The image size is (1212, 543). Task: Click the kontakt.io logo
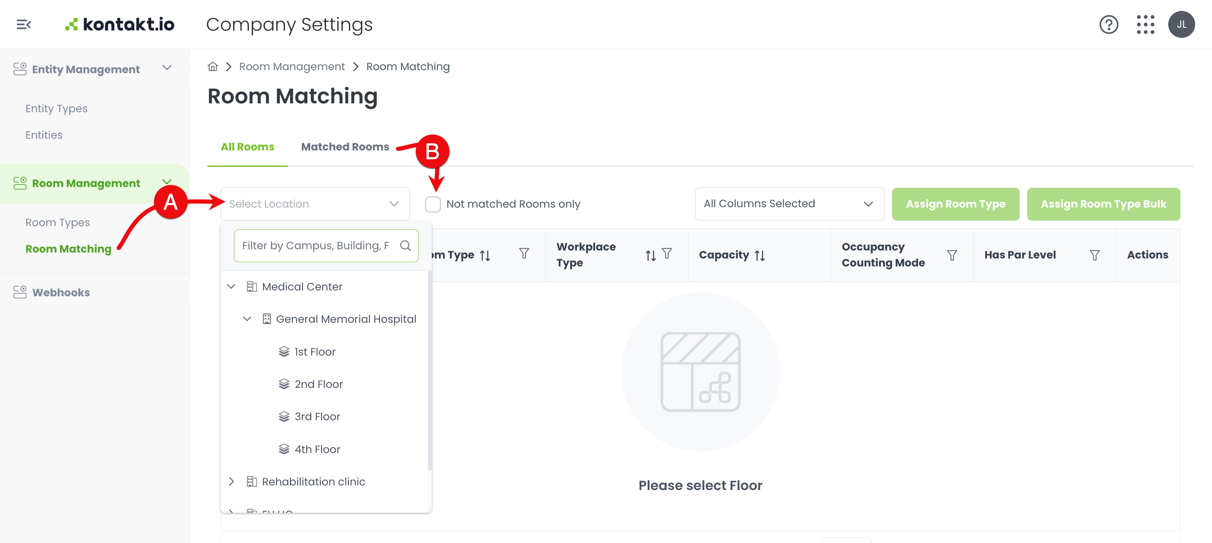coord(120,24)
